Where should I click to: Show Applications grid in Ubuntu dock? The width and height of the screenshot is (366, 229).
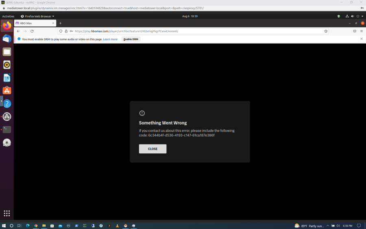coord(7,213)
